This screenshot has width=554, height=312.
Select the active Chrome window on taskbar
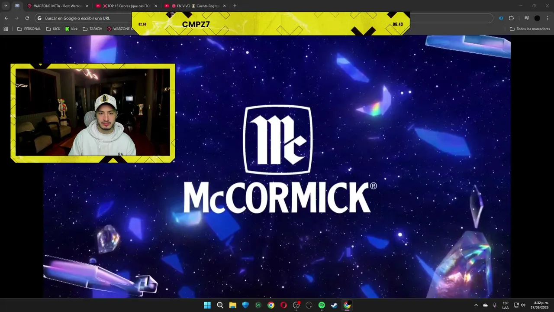pyautogui.click(x=347, y=305)
